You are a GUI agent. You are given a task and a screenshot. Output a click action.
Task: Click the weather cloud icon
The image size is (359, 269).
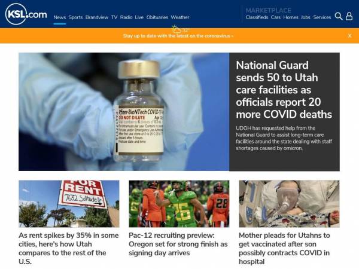pyautogui.click(x=177, y=29)
